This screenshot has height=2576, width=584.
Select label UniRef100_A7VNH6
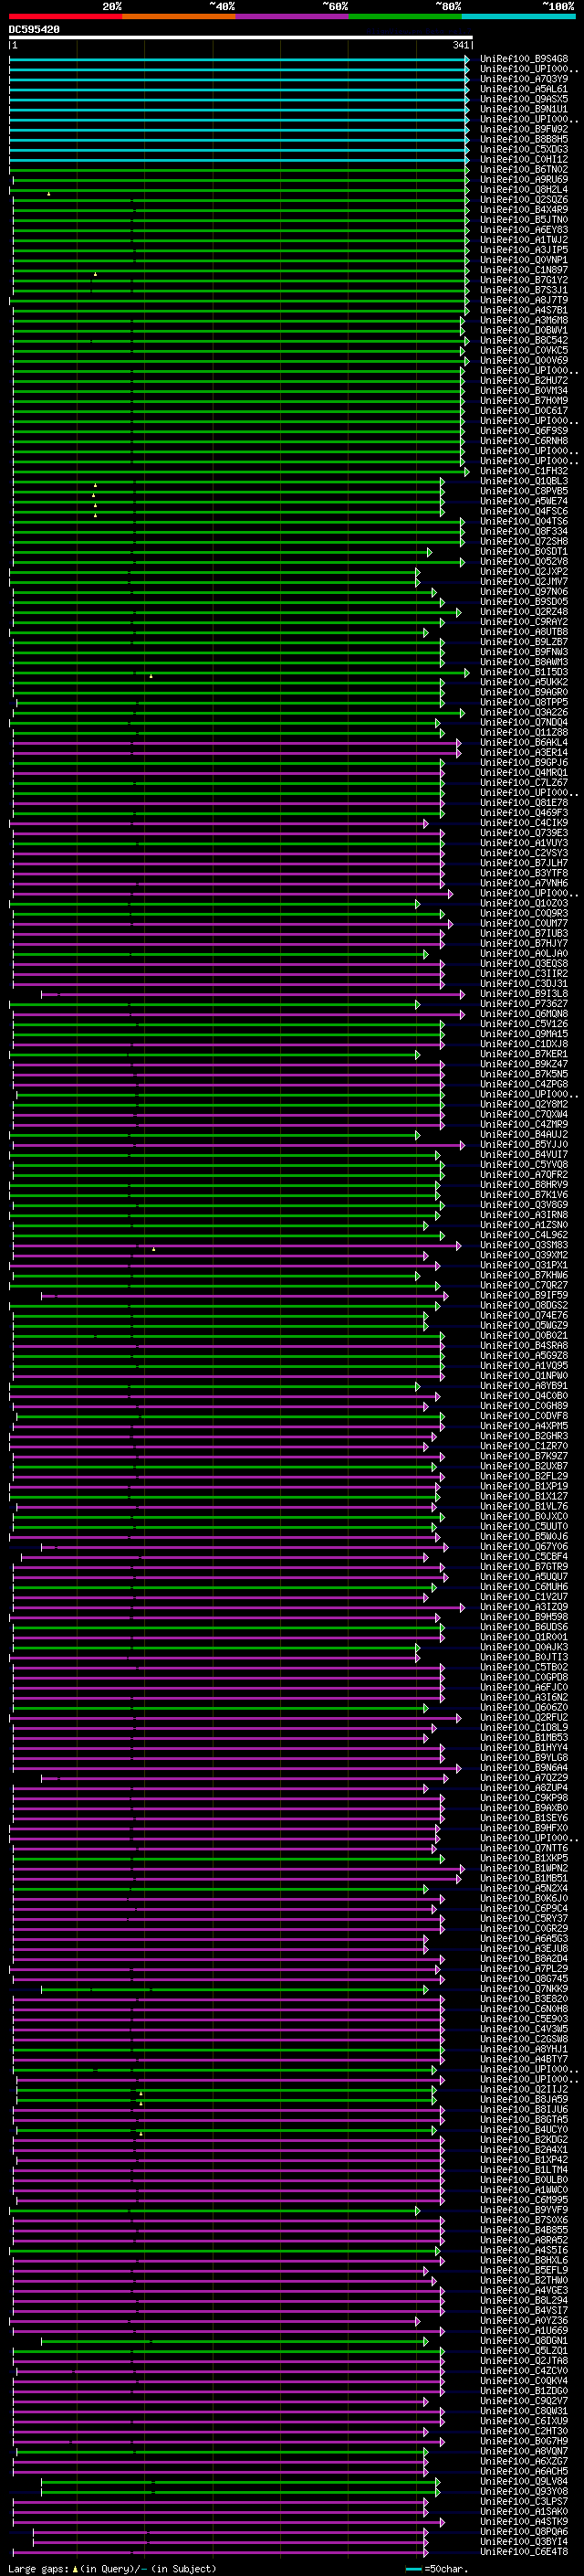coord(523,883)
